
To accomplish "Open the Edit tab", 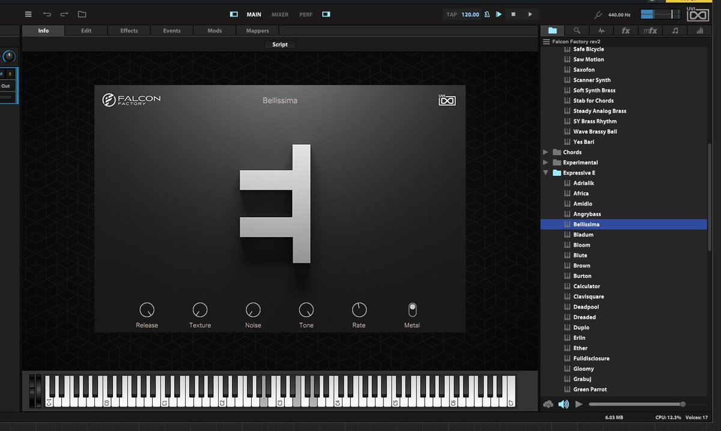I will (x=87, y=31).
